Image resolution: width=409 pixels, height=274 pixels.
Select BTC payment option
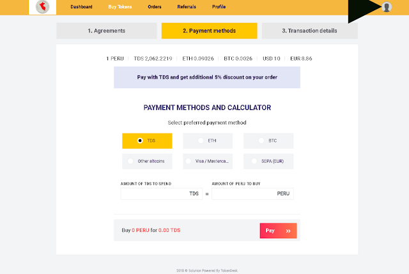(268, 141)
